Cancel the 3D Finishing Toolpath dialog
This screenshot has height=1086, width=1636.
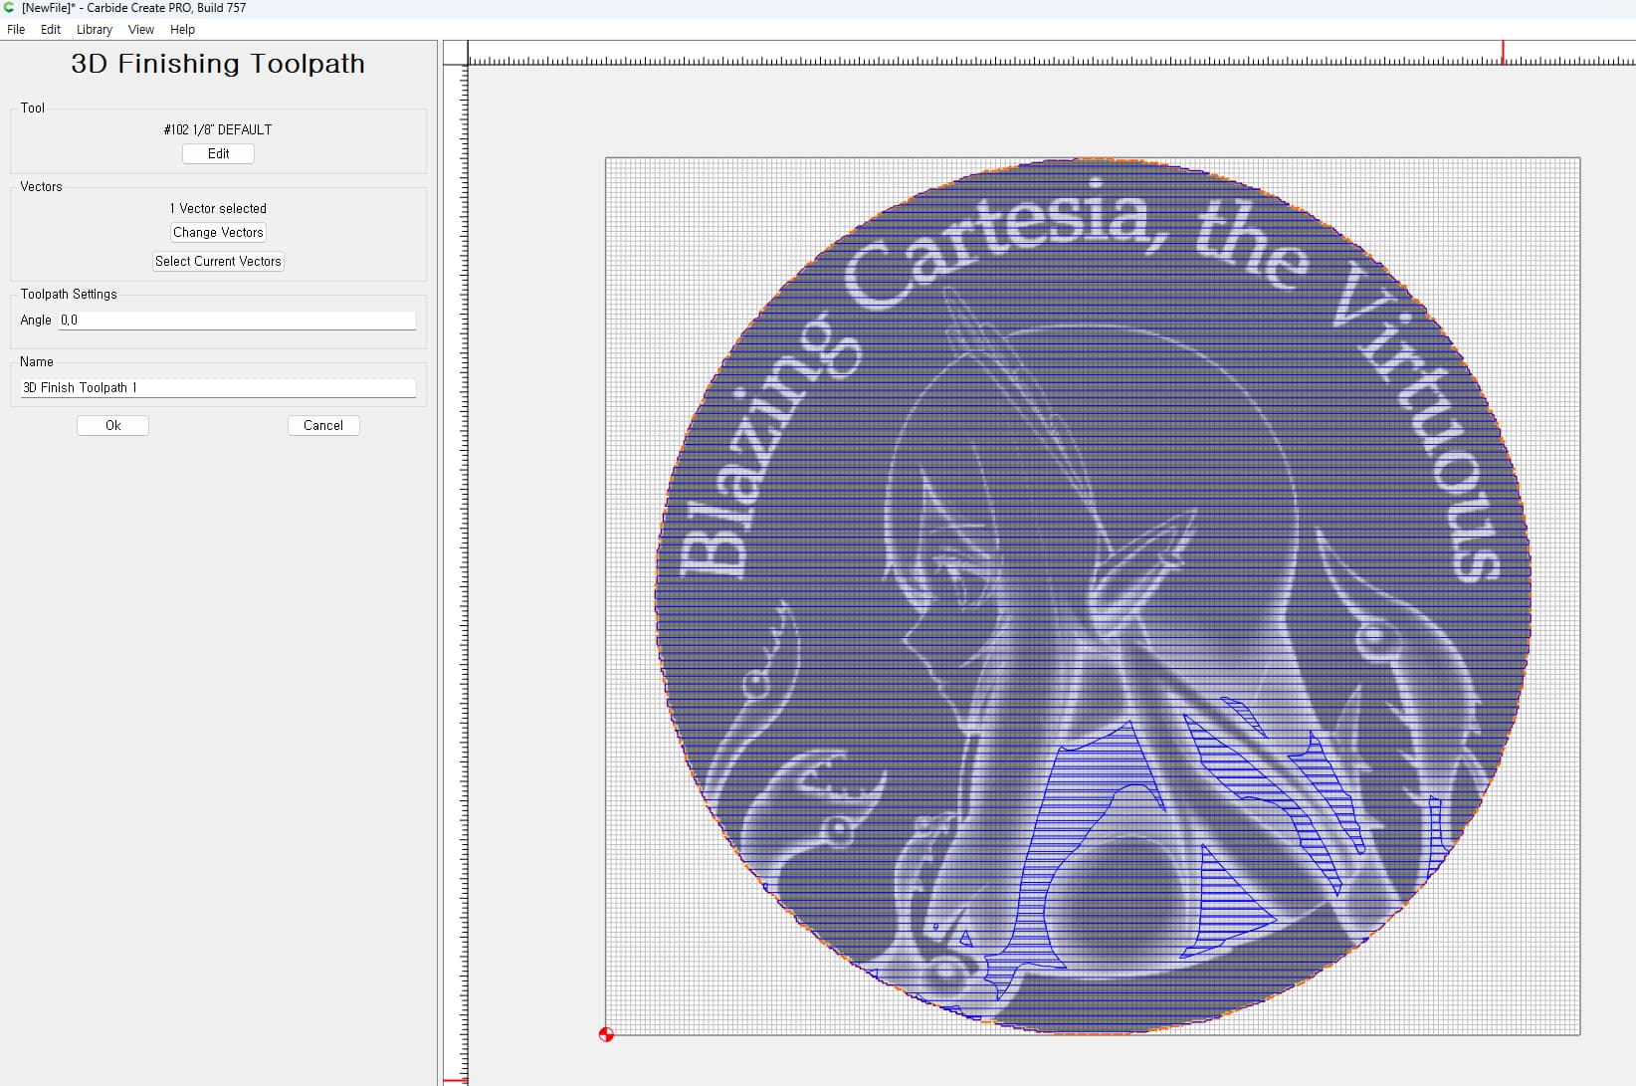click(323, 425)
